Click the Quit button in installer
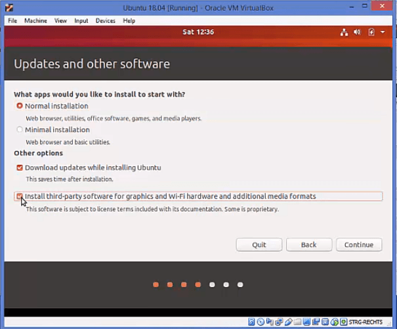 pyautogui.click(x=259, y=244)
